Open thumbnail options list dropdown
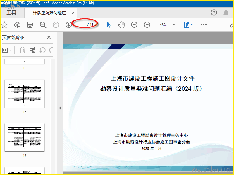This screenshot has width=234, height=175. pos(7,50)
